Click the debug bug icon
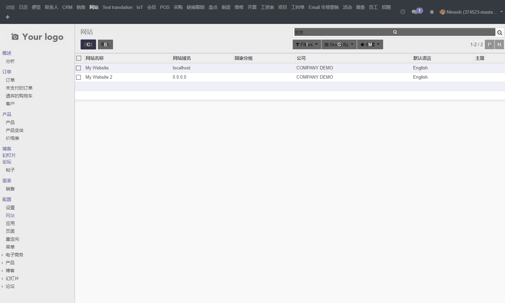The width and height of the screenshot is (505, 303). tap(432, 12)
